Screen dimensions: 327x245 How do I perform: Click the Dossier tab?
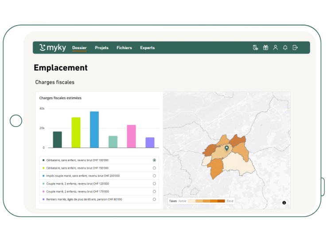[x=79, y=48]
